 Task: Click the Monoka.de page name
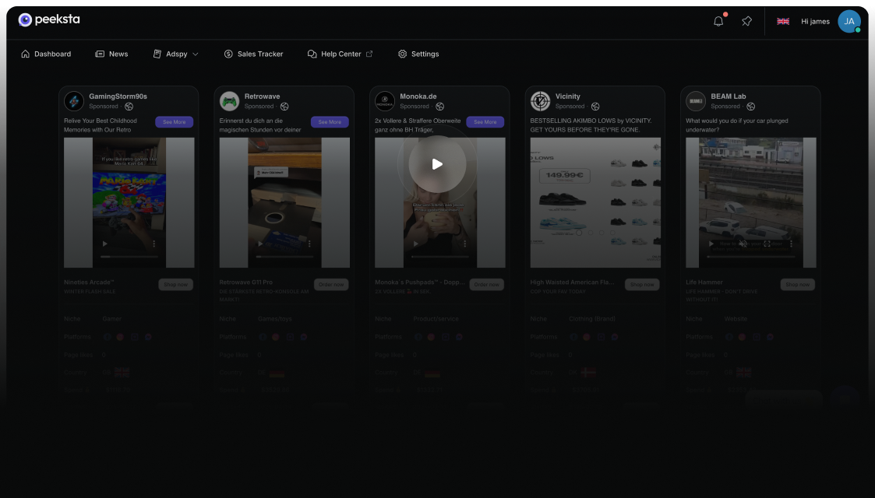pyautogui.click(x=418, y=96)
